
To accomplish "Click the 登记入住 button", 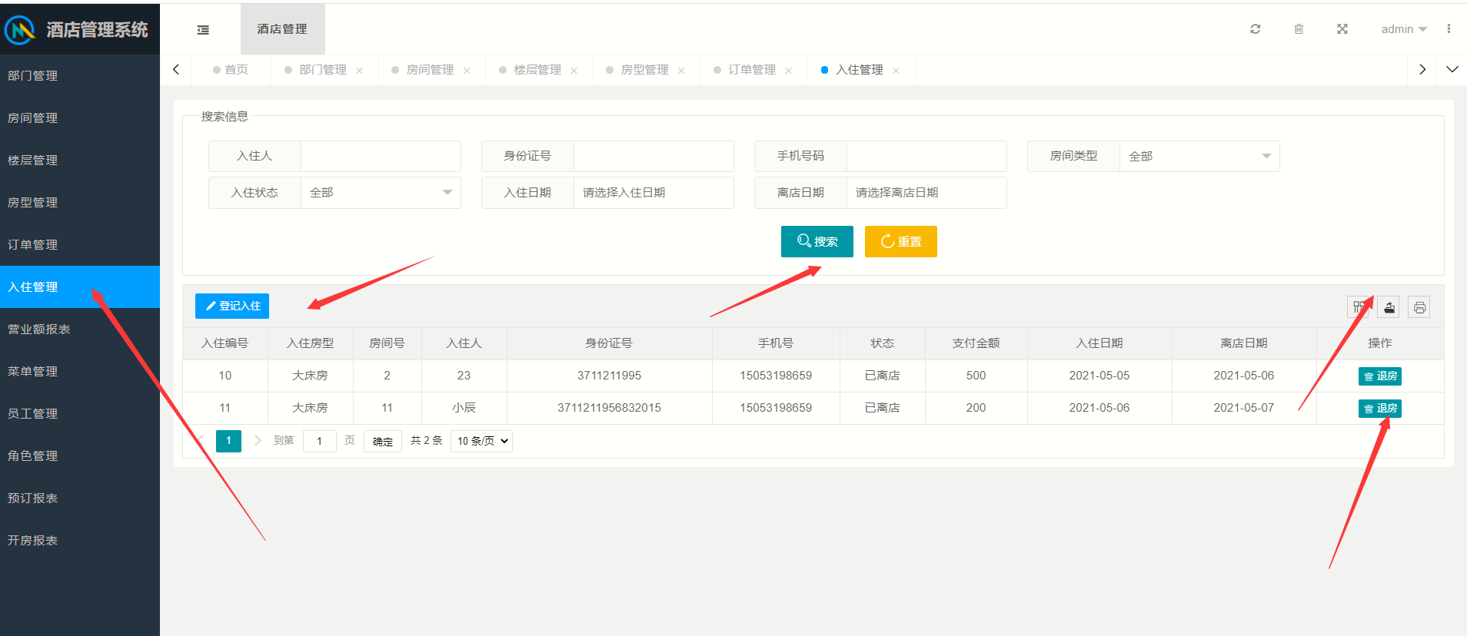I will tap(232, 306).
